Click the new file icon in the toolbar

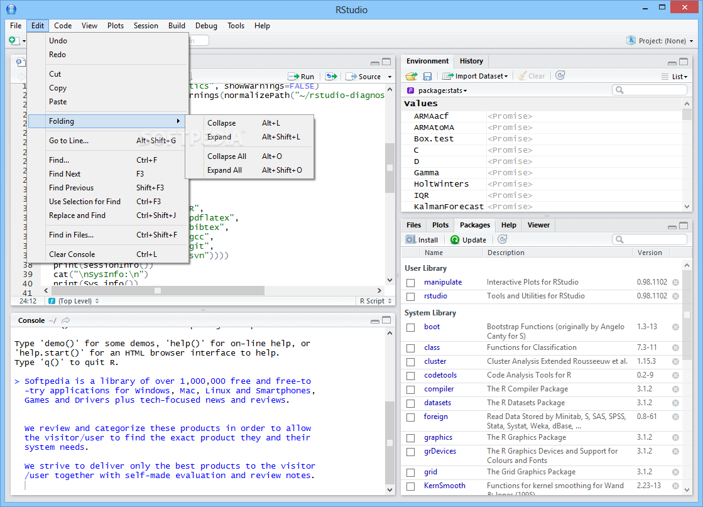14,41
